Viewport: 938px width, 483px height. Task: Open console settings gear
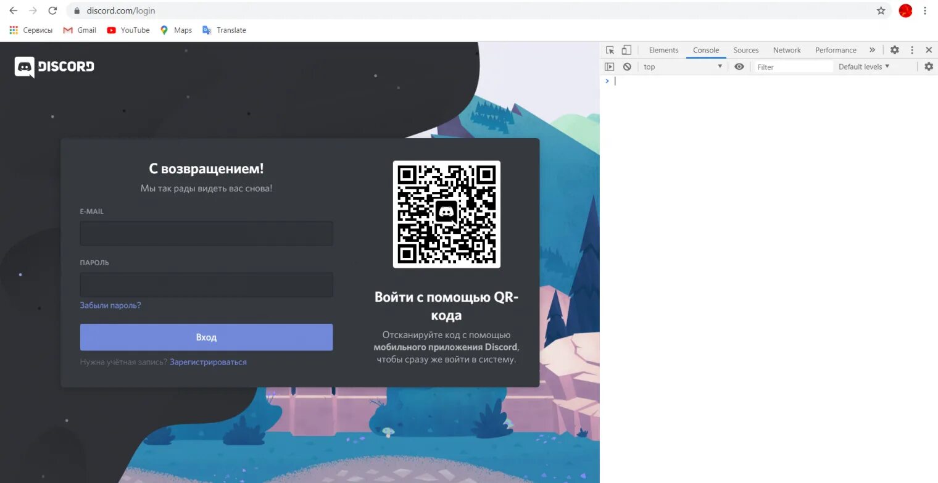pos(929,67)
